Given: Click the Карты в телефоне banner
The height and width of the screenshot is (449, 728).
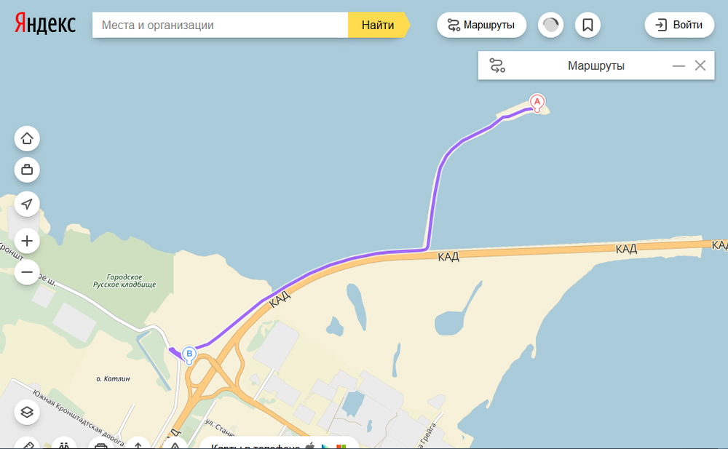Looking at the screenshot, I should pos(280,445).
